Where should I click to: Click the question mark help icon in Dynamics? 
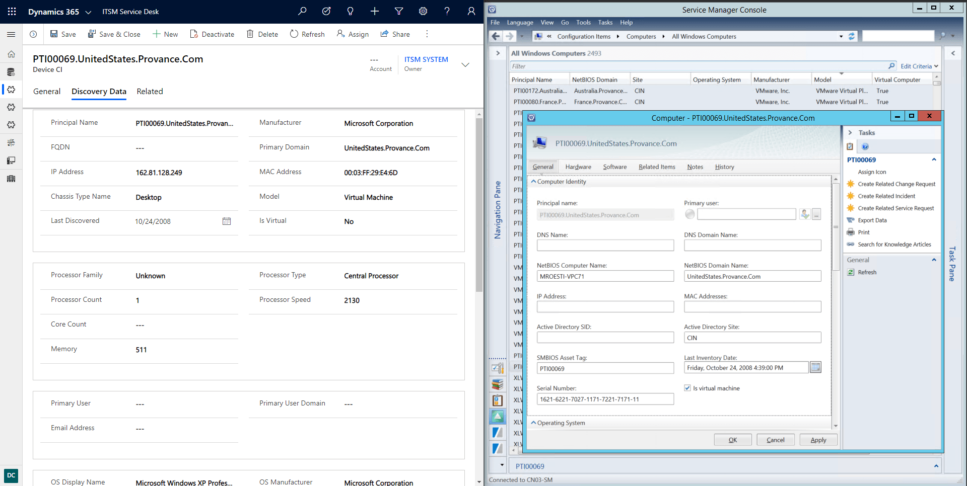[447, 11]
